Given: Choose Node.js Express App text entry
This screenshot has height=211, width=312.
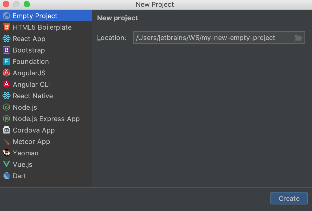Looking at the screenshot, I should click(x=46, y=119).
